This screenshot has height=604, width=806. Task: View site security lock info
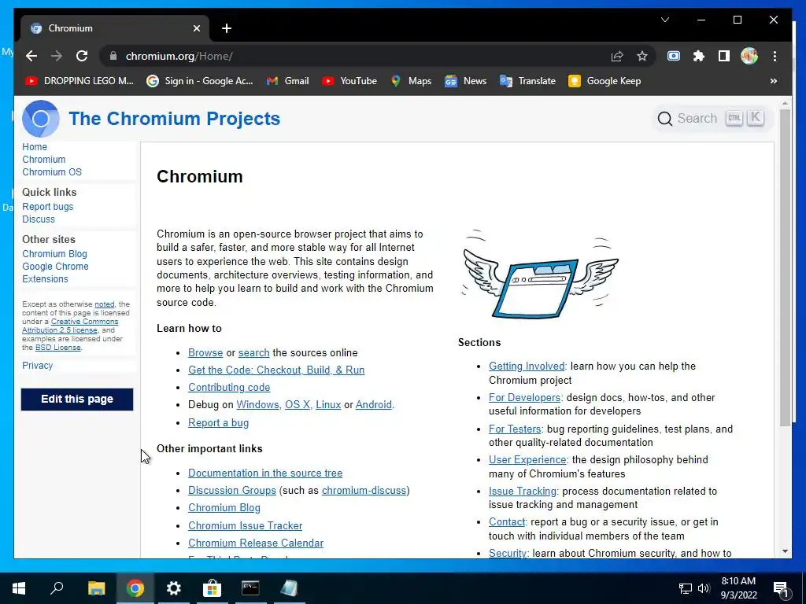click(113, 56)
